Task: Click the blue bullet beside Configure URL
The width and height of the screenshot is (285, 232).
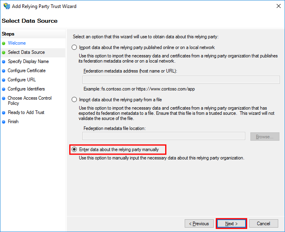Action: coord(4,80)
